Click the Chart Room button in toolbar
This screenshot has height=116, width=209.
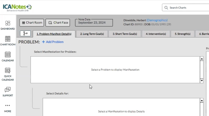(31, 23)
